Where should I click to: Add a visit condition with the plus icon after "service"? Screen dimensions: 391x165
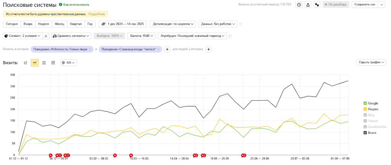point(167,49)
